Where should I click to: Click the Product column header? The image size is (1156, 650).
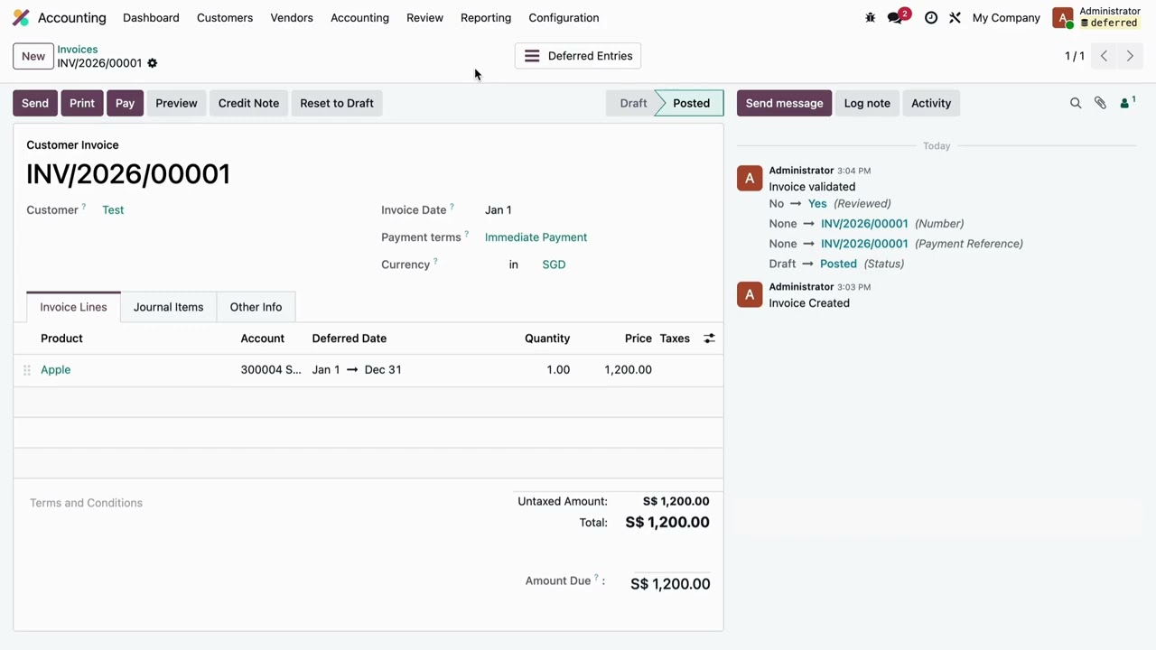[x=61, y=339]
